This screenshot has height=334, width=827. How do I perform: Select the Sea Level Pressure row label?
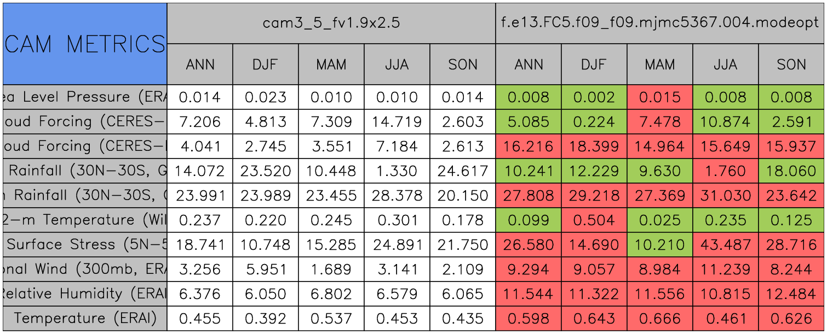pyautogui.click(x=85, y=97)
